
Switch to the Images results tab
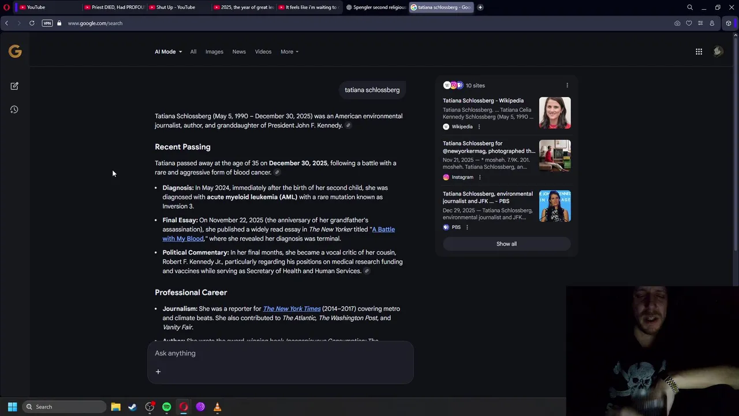214,51
